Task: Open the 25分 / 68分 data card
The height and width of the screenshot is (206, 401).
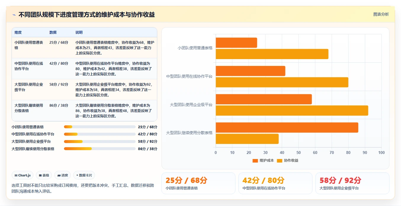Action: [x=198, y=183]
